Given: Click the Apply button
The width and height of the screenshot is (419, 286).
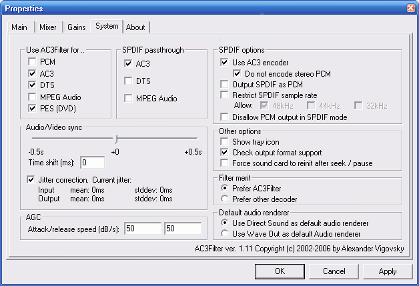Looking at the screenshot, I should click(387, 271).
